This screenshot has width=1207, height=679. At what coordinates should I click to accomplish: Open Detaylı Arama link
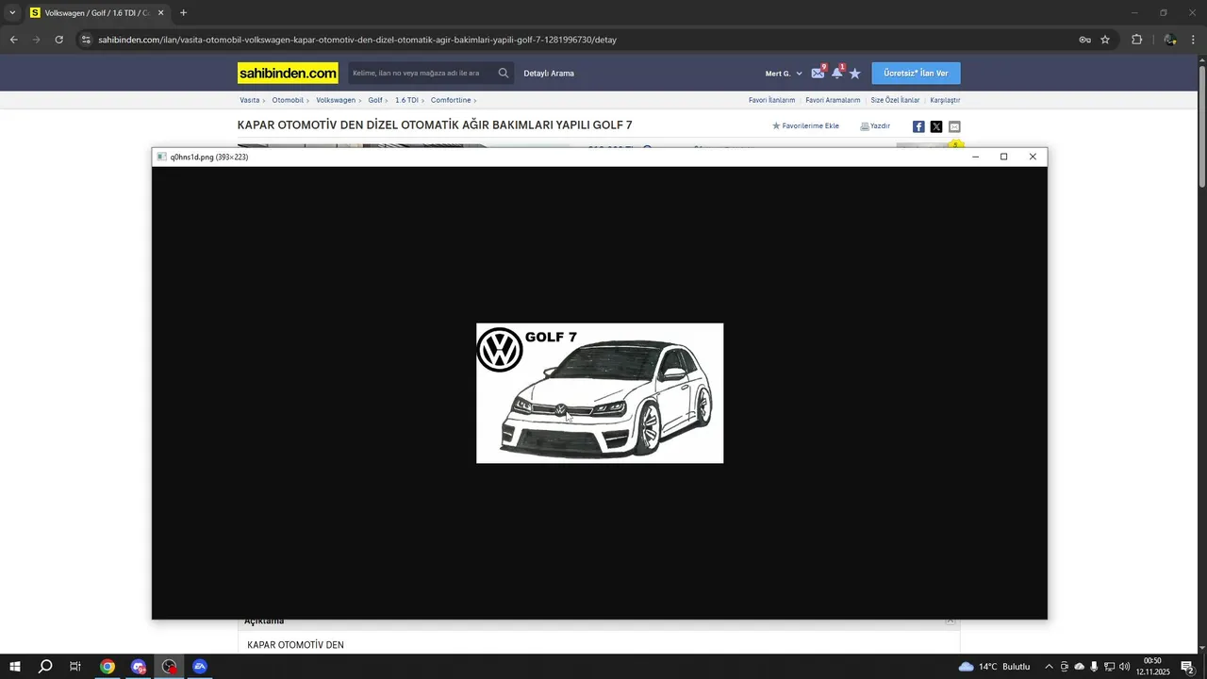pos(549,73)
